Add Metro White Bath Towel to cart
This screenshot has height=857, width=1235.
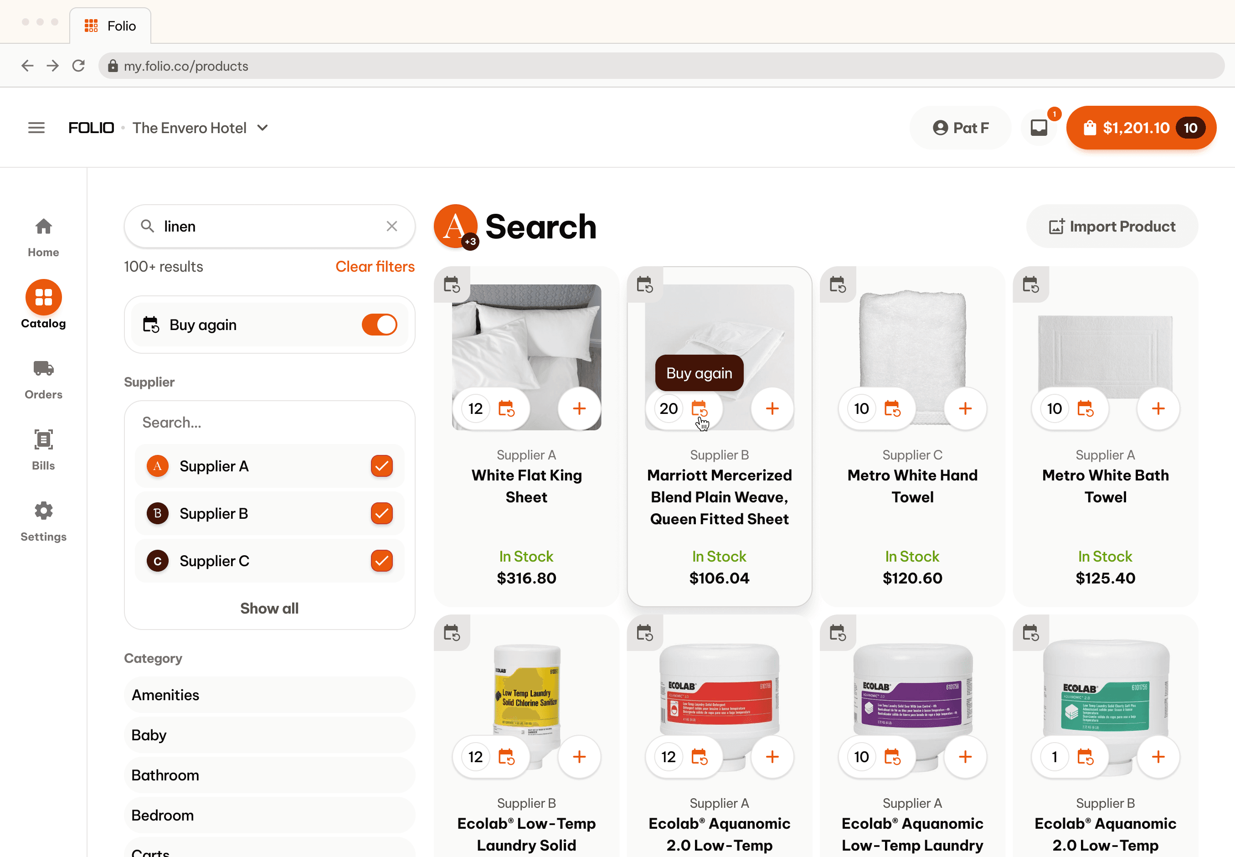[x=1158, y=408]
